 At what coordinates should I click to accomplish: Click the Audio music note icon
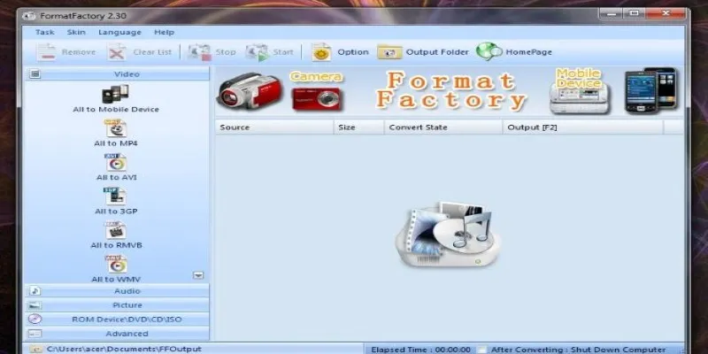click(35, 291)
